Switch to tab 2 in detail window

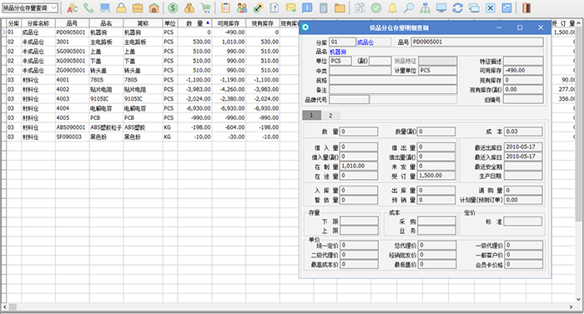click(x=330, y=115)
